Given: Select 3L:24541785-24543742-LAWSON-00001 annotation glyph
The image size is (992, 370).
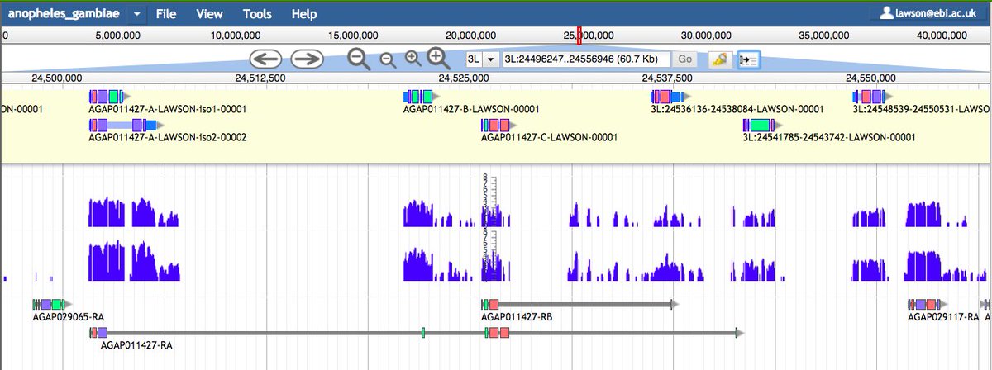Looking at the screenshot, I should pyautogui.click(x=762, y=125).
